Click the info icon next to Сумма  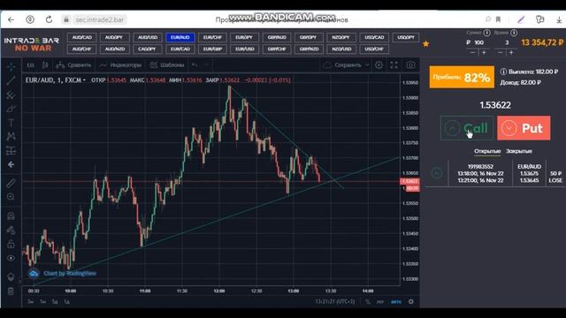pos(486,33)
